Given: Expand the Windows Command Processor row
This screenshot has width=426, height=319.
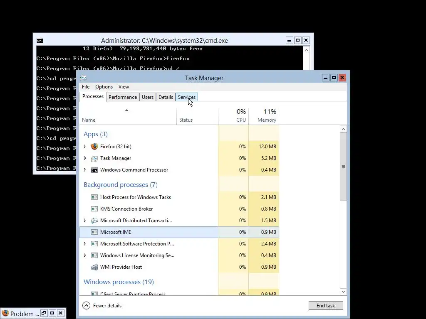Looking at the screenshot, I should pyautogui.click(x=85, y=170).
